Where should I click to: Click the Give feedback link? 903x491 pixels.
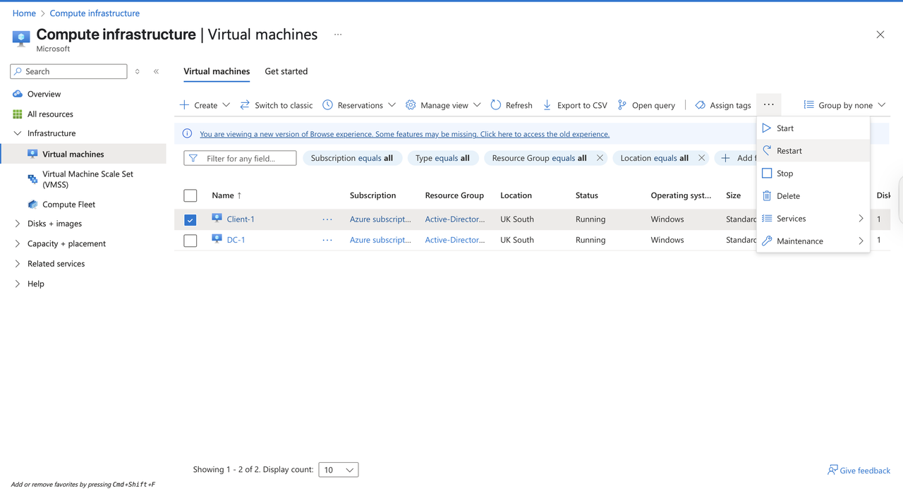click(x=865, y=471)
